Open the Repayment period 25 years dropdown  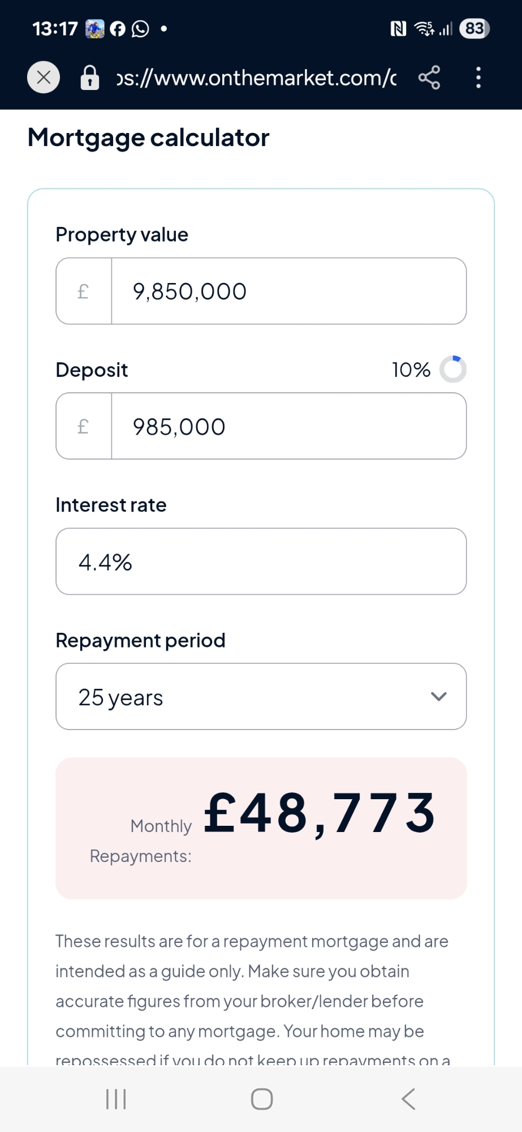coord(249,697)
